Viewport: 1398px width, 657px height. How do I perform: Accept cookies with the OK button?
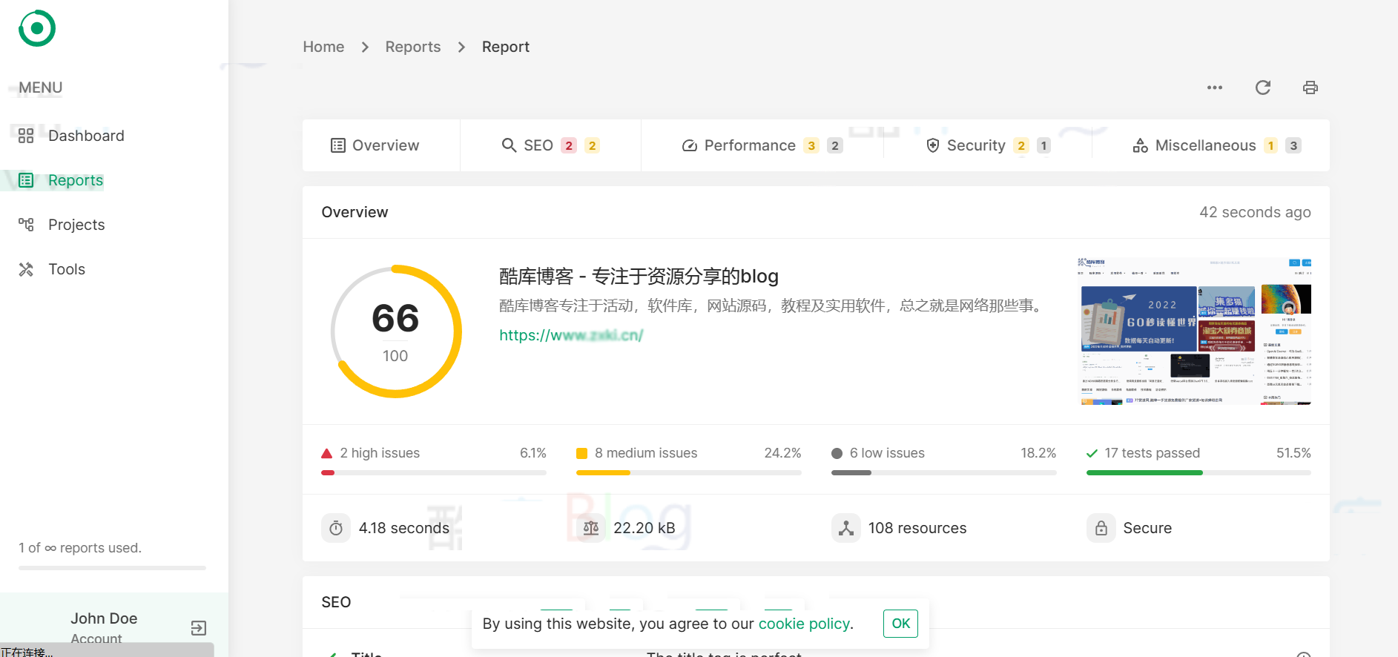900,624
